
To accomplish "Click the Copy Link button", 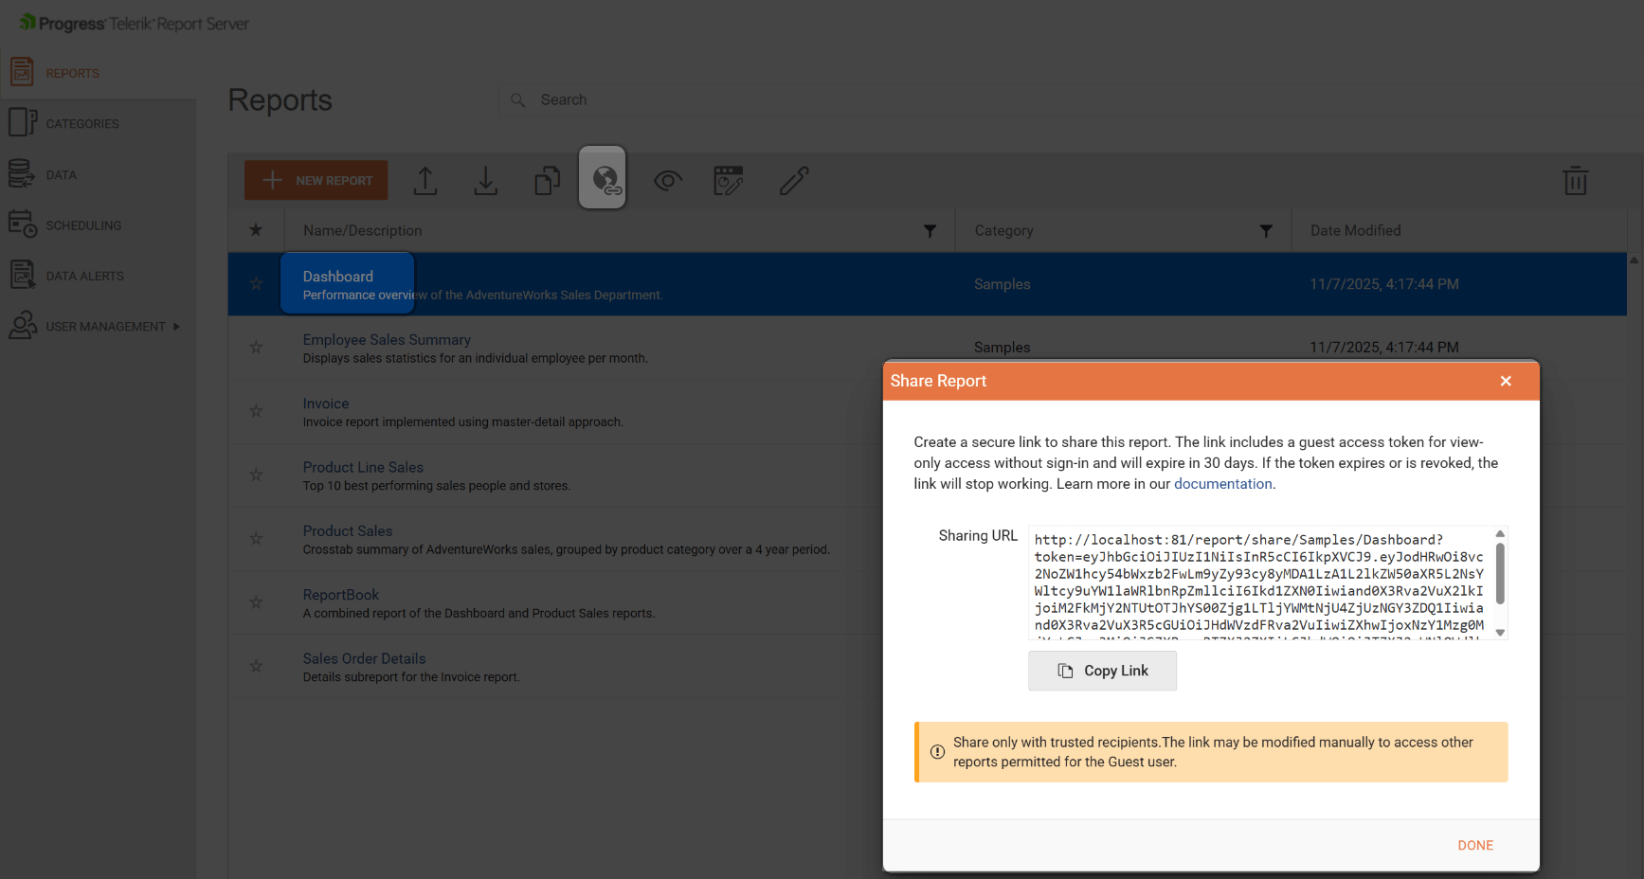I will (1102, 671).
